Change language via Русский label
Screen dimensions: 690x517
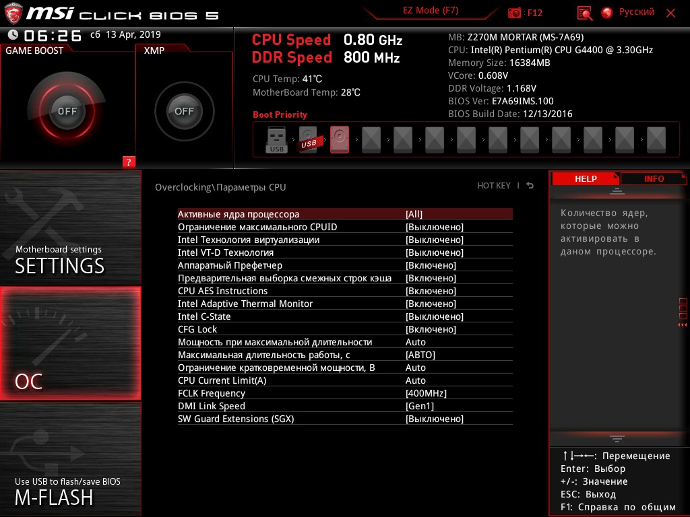point(636,12)
